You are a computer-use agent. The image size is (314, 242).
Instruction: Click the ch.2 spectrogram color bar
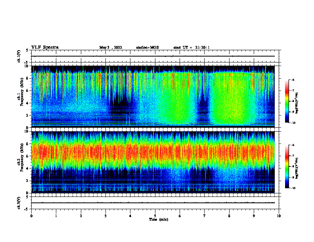pyautogui.click(x=287, y=166)
